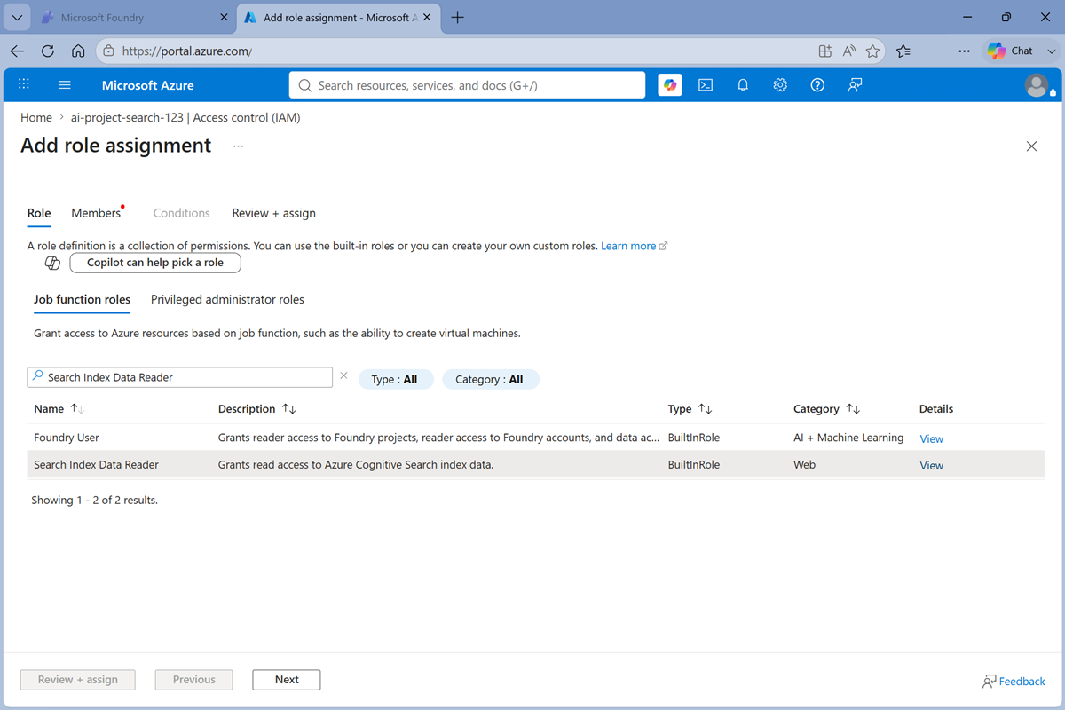Image resolution: width=1065 pixels, height=710 pixels.
Task: Open the ellipsis next to Add role assignment
Action: click(x=238, y=146)
